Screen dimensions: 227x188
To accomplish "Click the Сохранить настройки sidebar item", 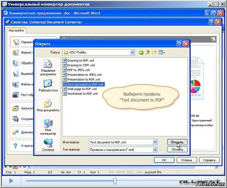I will [x=22, y=119].
